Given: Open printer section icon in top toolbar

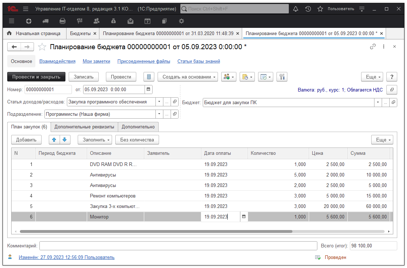Looking at the screenshot, I should point(63,21).
